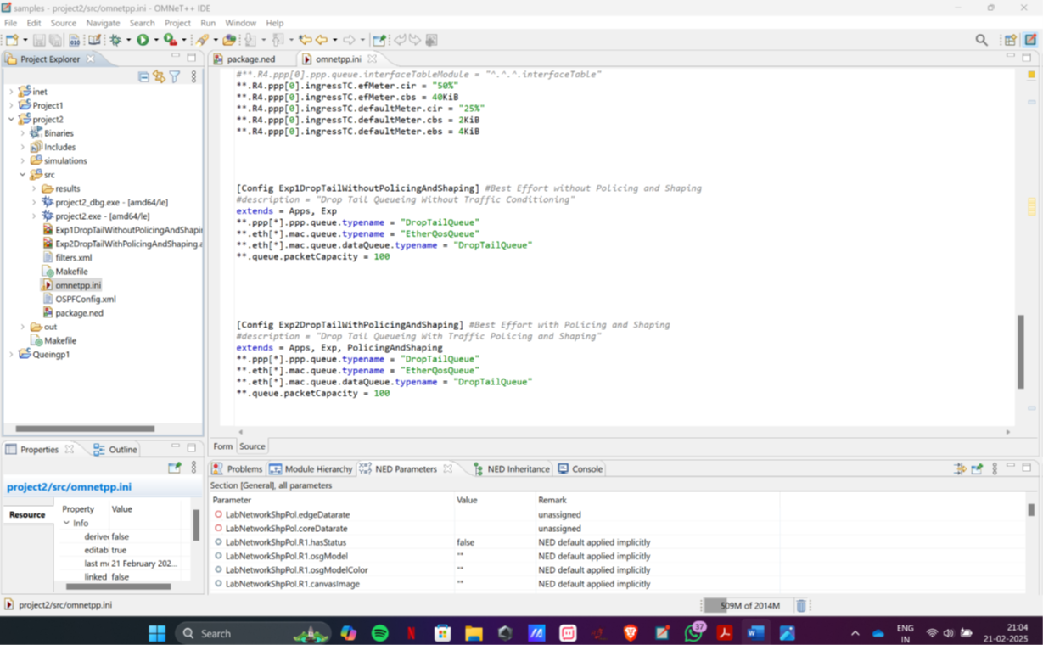Open Netflix from the taskbar
This screenshot has width=1043, height=645.
411,633
